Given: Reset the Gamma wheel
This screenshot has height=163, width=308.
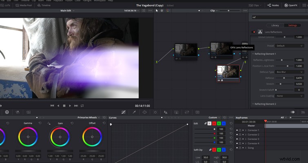Looking at the screenshot, I should 40,123.
